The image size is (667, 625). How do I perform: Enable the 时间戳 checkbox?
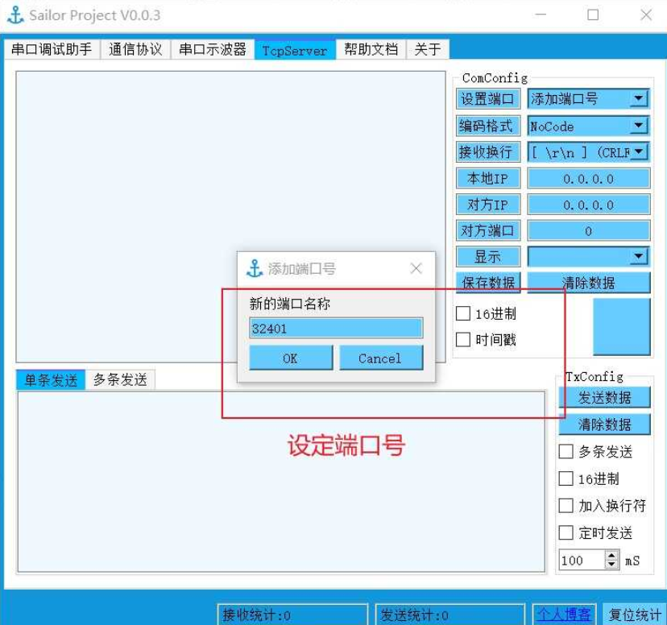pyautogui.click(x=463, y=340)
